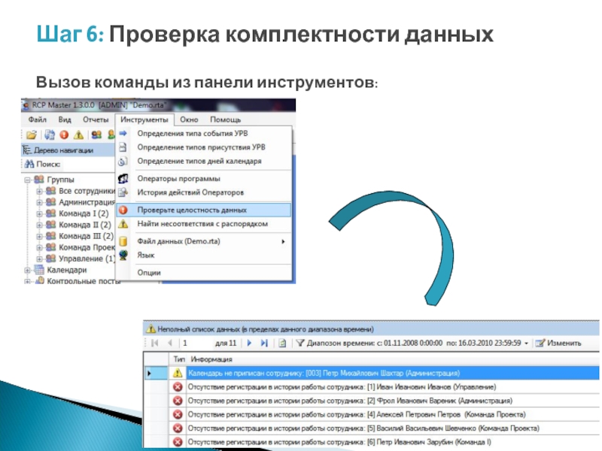The width and height of the screenshot is (602, 451).
Task: Click operators icon beside Операторы программы
Action: pos(123,179)
